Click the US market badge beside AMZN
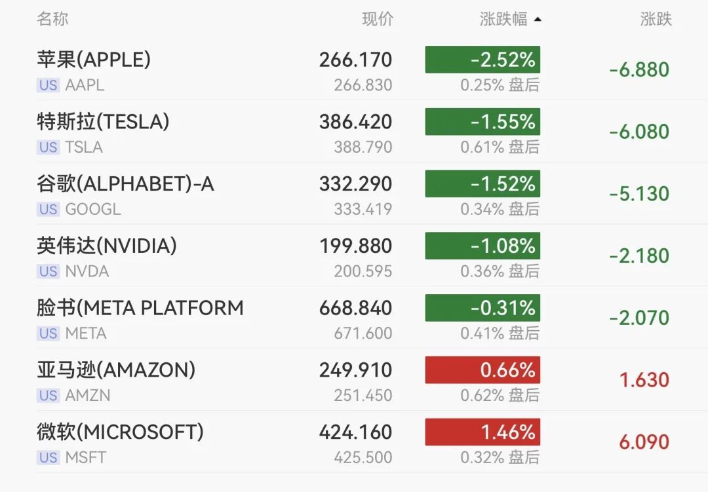The width and height of the screenshot is (708, 492). coord(48,396)
